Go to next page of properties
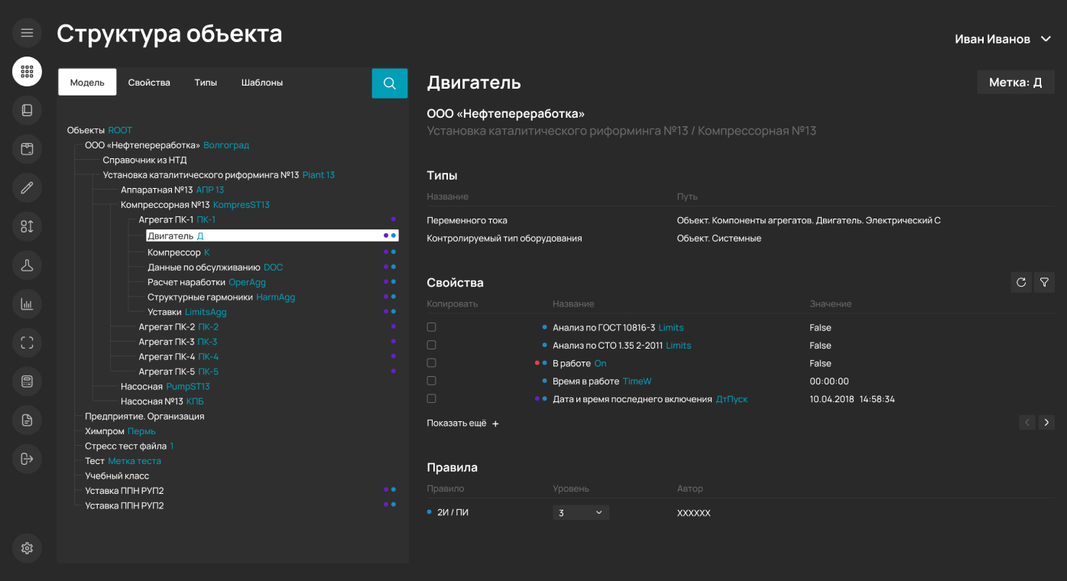The image size is (1067, 581). (1046, 422)
